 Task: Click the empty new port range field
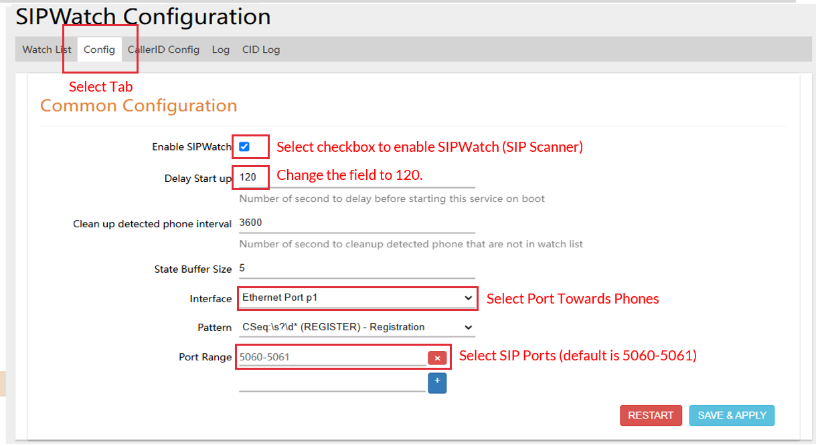[331, 383]
